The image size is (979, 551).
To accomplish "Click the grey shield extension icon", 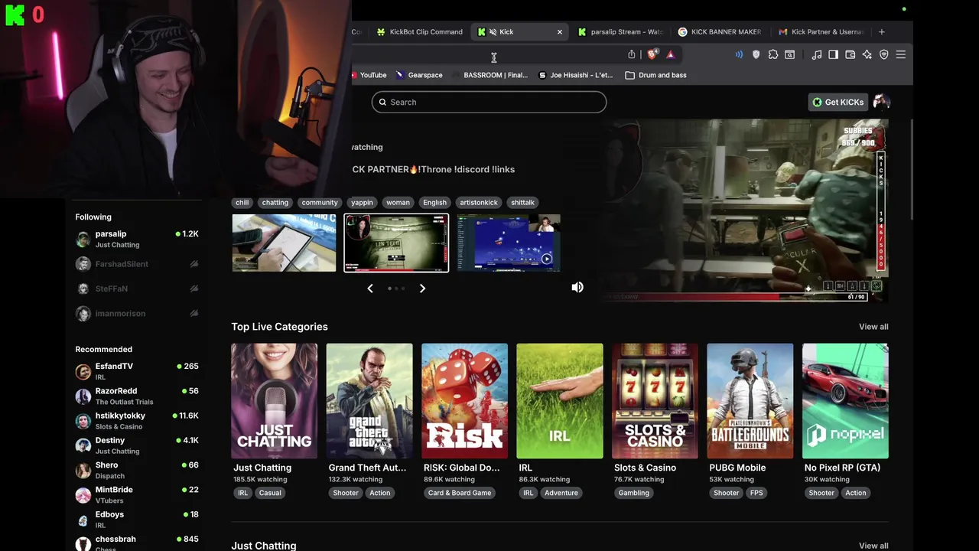I will pyautogui.click(x=756, y=54).
